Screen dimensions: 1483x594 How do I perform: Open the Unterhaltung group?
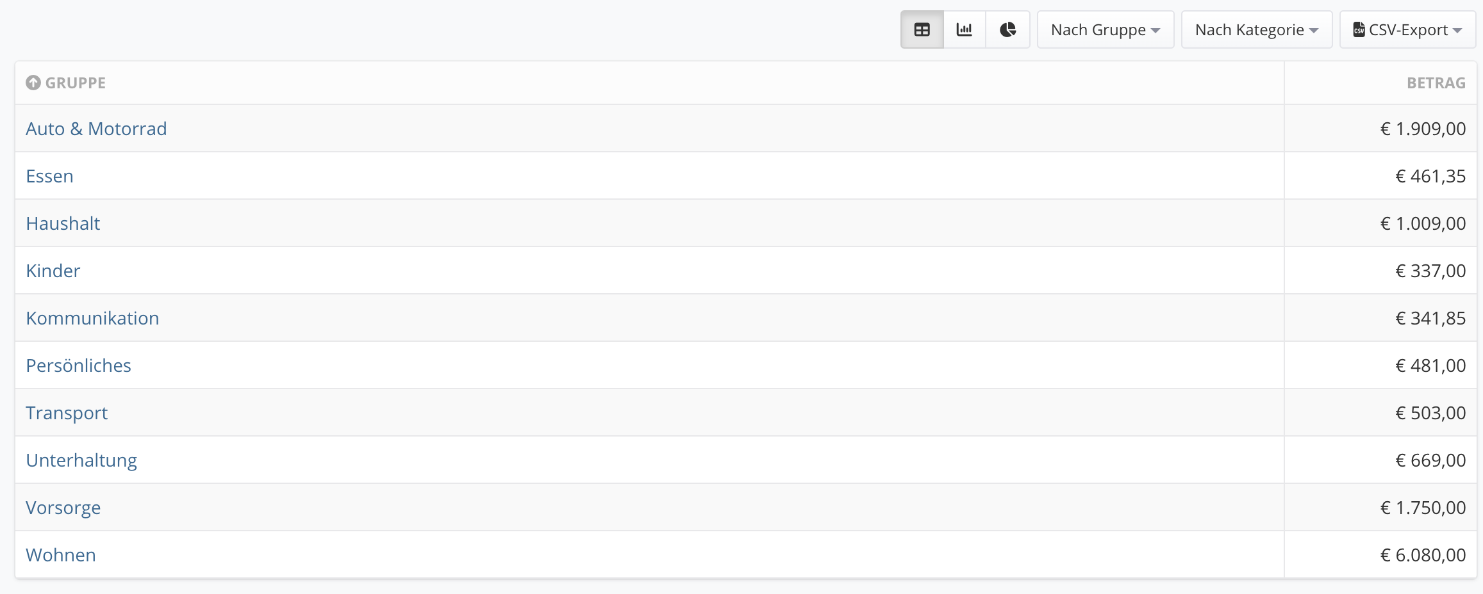click(x=81, y=460)
